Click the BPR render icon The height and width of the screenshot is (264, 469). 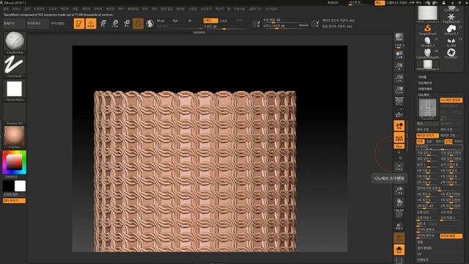click(x=399, y=38)
